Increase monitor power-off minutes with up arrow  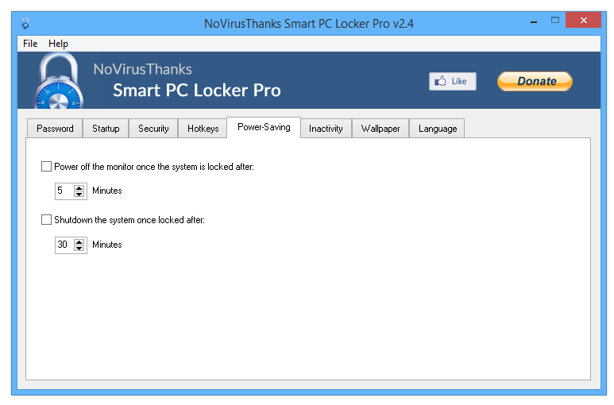79,187
